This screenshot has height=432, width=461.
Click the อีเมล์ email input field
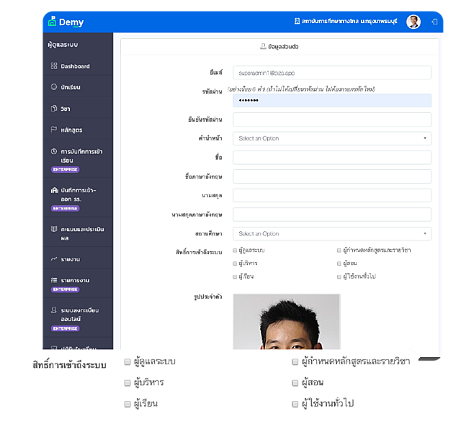[x=331, y=73]
